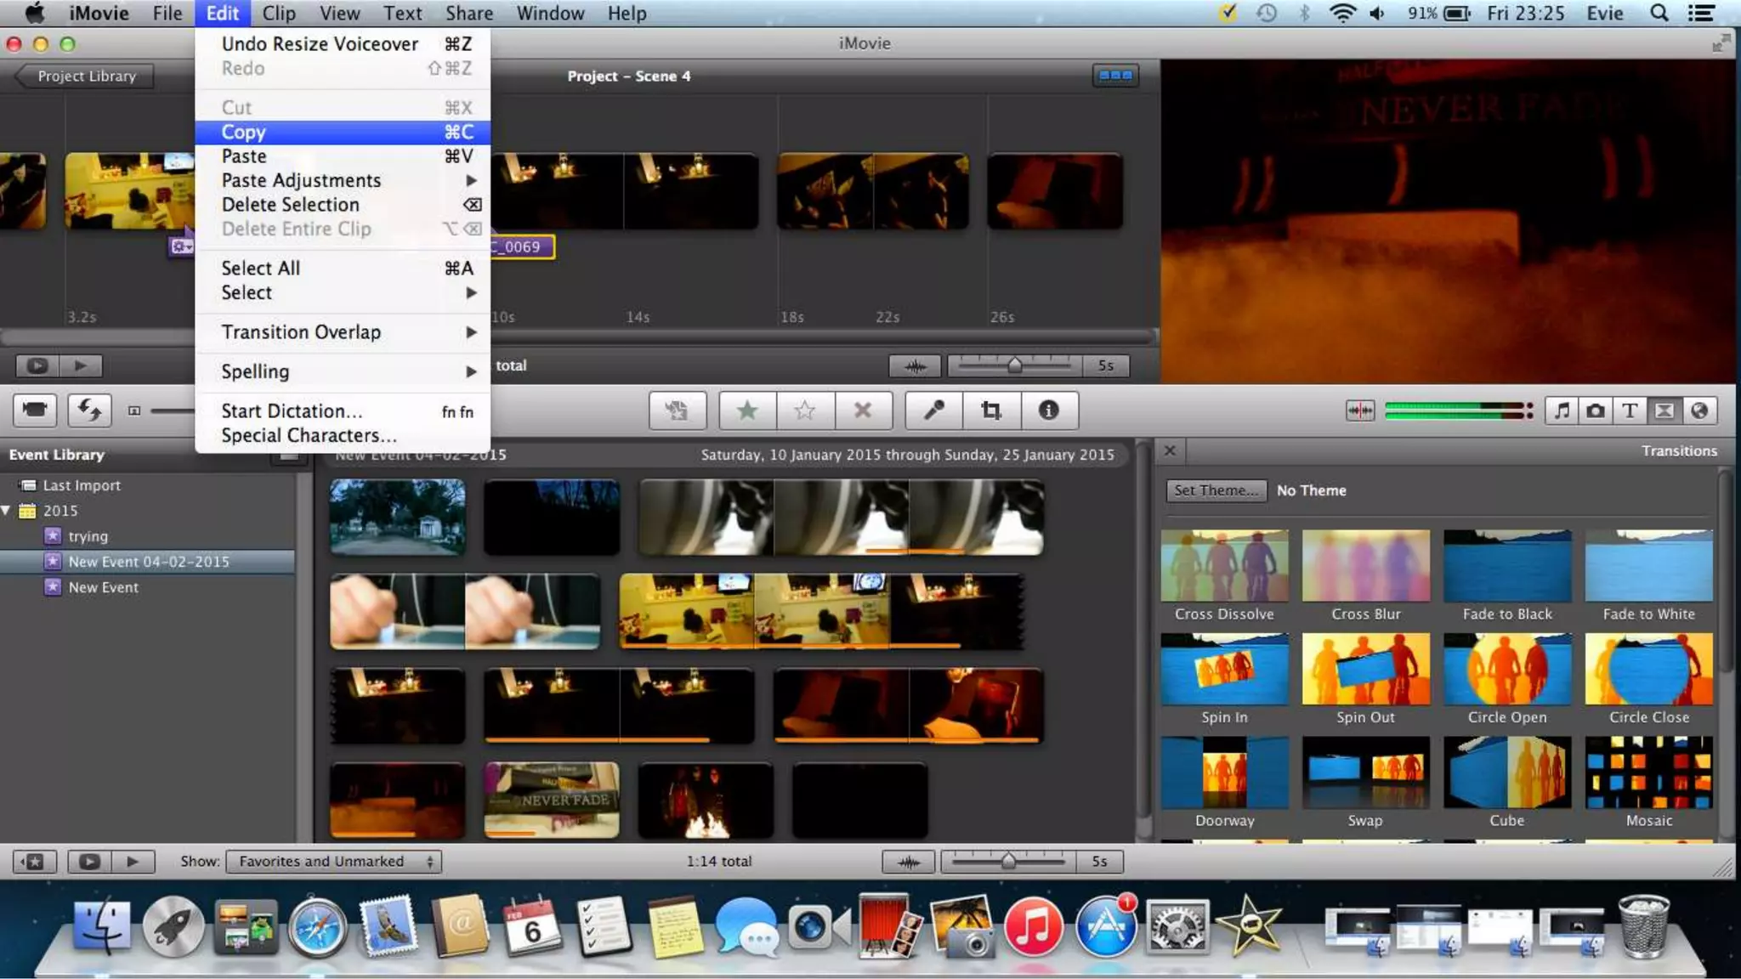Screen dimensions: 1741x979
Task: Adjust the event library thumbnail size slider
Action: coord(173,410)
